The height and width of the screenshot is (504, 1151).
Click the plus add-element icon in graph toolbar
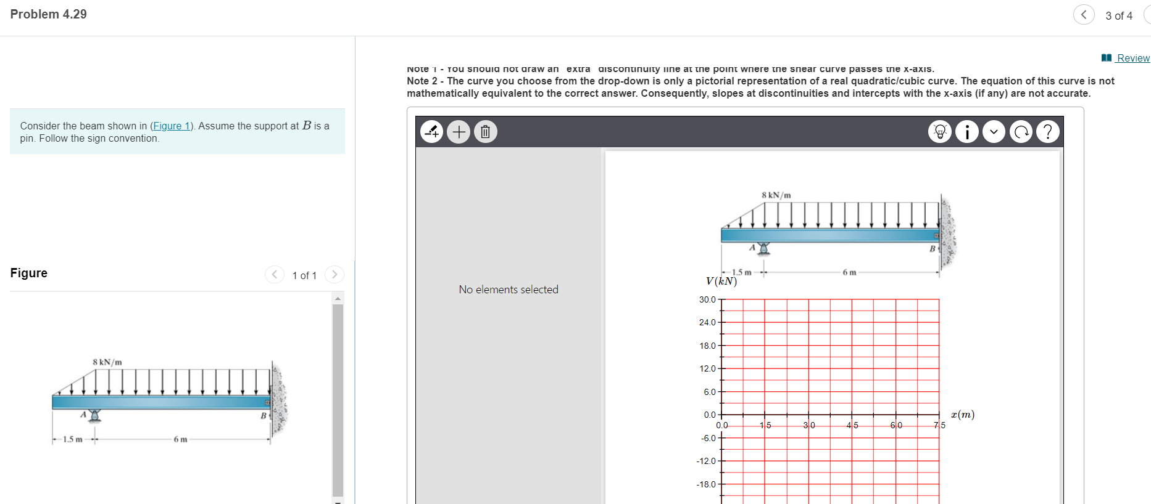tap(459, 131)
